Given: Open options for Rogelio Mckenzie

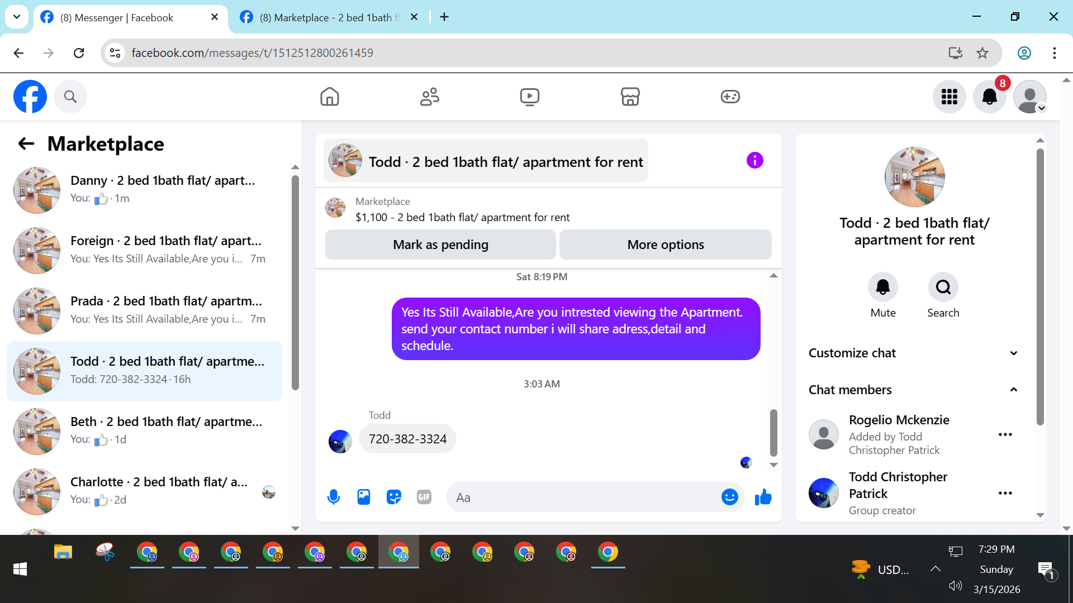Looking at the screenshot, I should click(x=1005, y=435).
